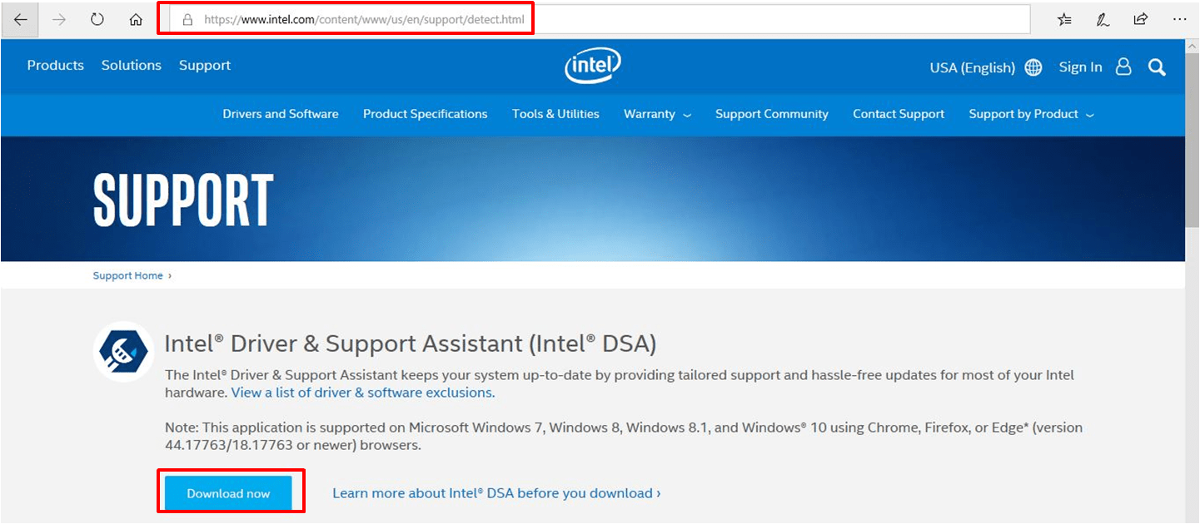Screen dimensions: 1200x524
Task: Click the Intel logo
Action: click(592, 66)
